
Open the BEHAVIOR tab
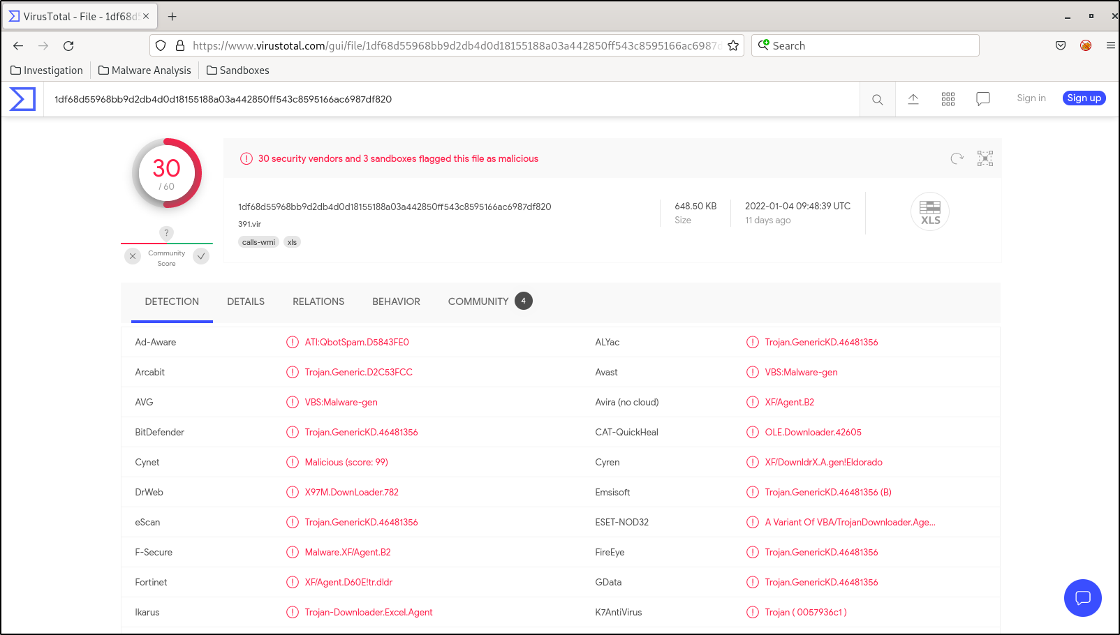(396, 301)
